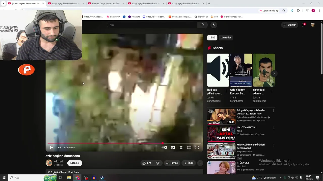The height and width of the screenshot is (181, 323).
Task: Open options menu for the Bad gas Short
Action: tap(226, 91)
